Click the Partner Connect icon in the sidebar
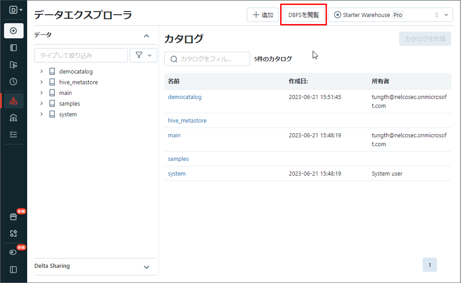The width and height of the screenshot is (461, 283). (x=13, y=234)
